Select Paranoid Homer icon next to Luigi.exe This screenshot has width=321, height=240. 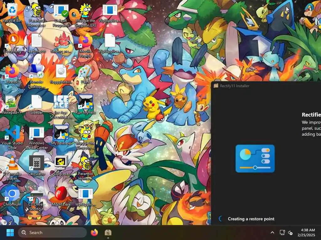tap(86, 168)
